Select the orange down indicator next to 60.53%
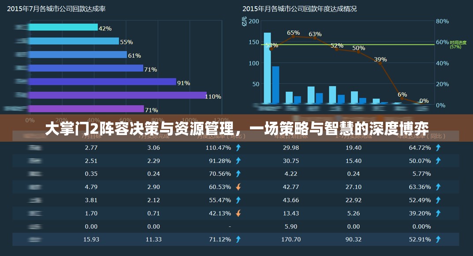The height and width of the screenshot is (256, 473). click(238, 187)
